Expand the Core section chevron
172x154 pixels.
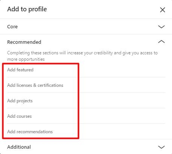161,27
